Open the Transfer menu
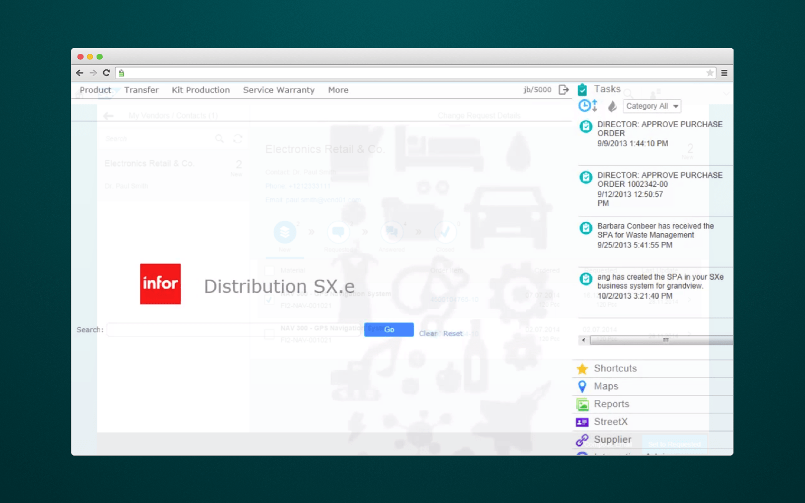Viewport: 805px width, 503px height. [141, 90]
